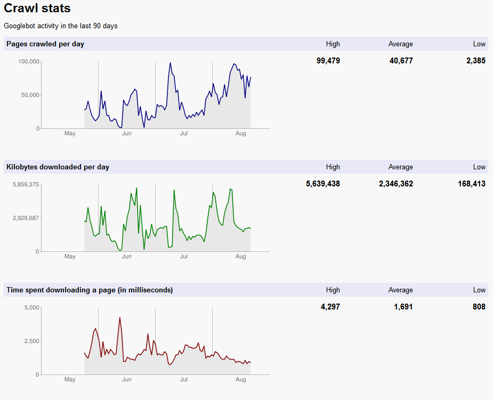Click the 40,677 average pages crawled value
The width and height of the screenshot is (493, 400).
[x=401, y=61]
